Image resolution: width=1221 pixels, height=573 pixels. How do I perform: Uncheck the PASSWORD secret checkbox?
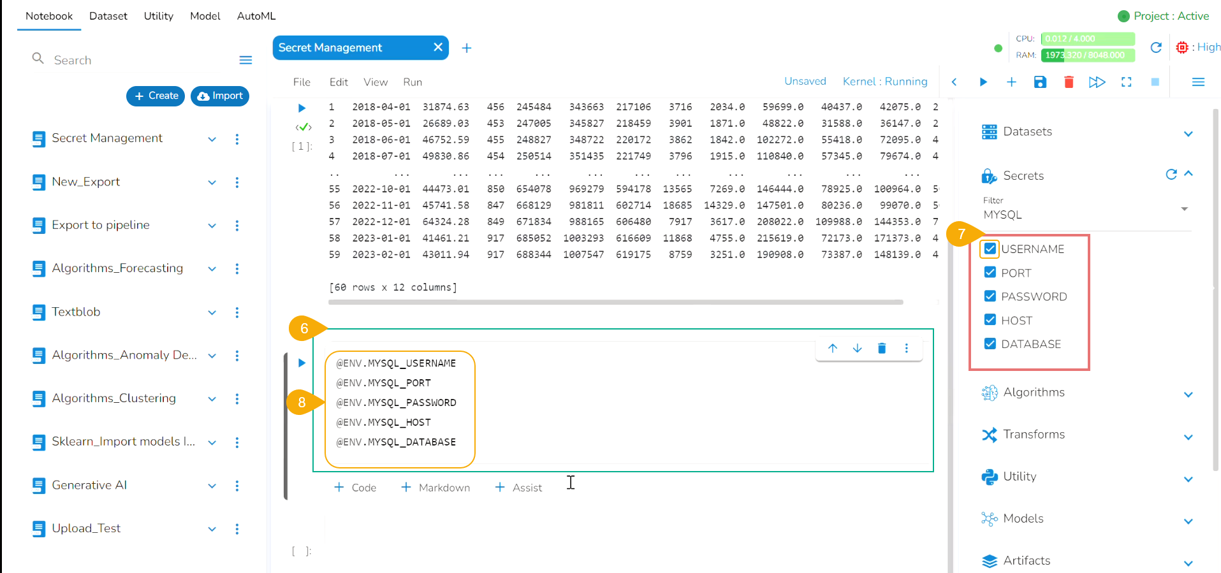click(990, 296)
